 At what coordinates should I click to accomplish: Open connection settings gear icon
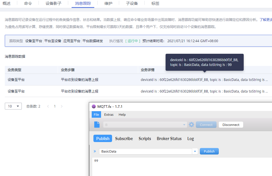click(191, 125)
